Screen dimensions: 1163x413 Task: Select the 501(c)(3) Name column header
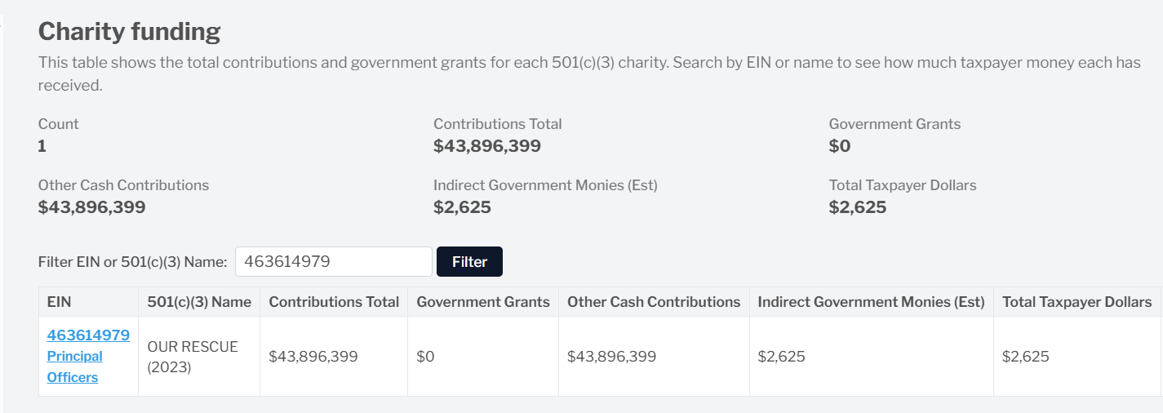coord(199,302)
